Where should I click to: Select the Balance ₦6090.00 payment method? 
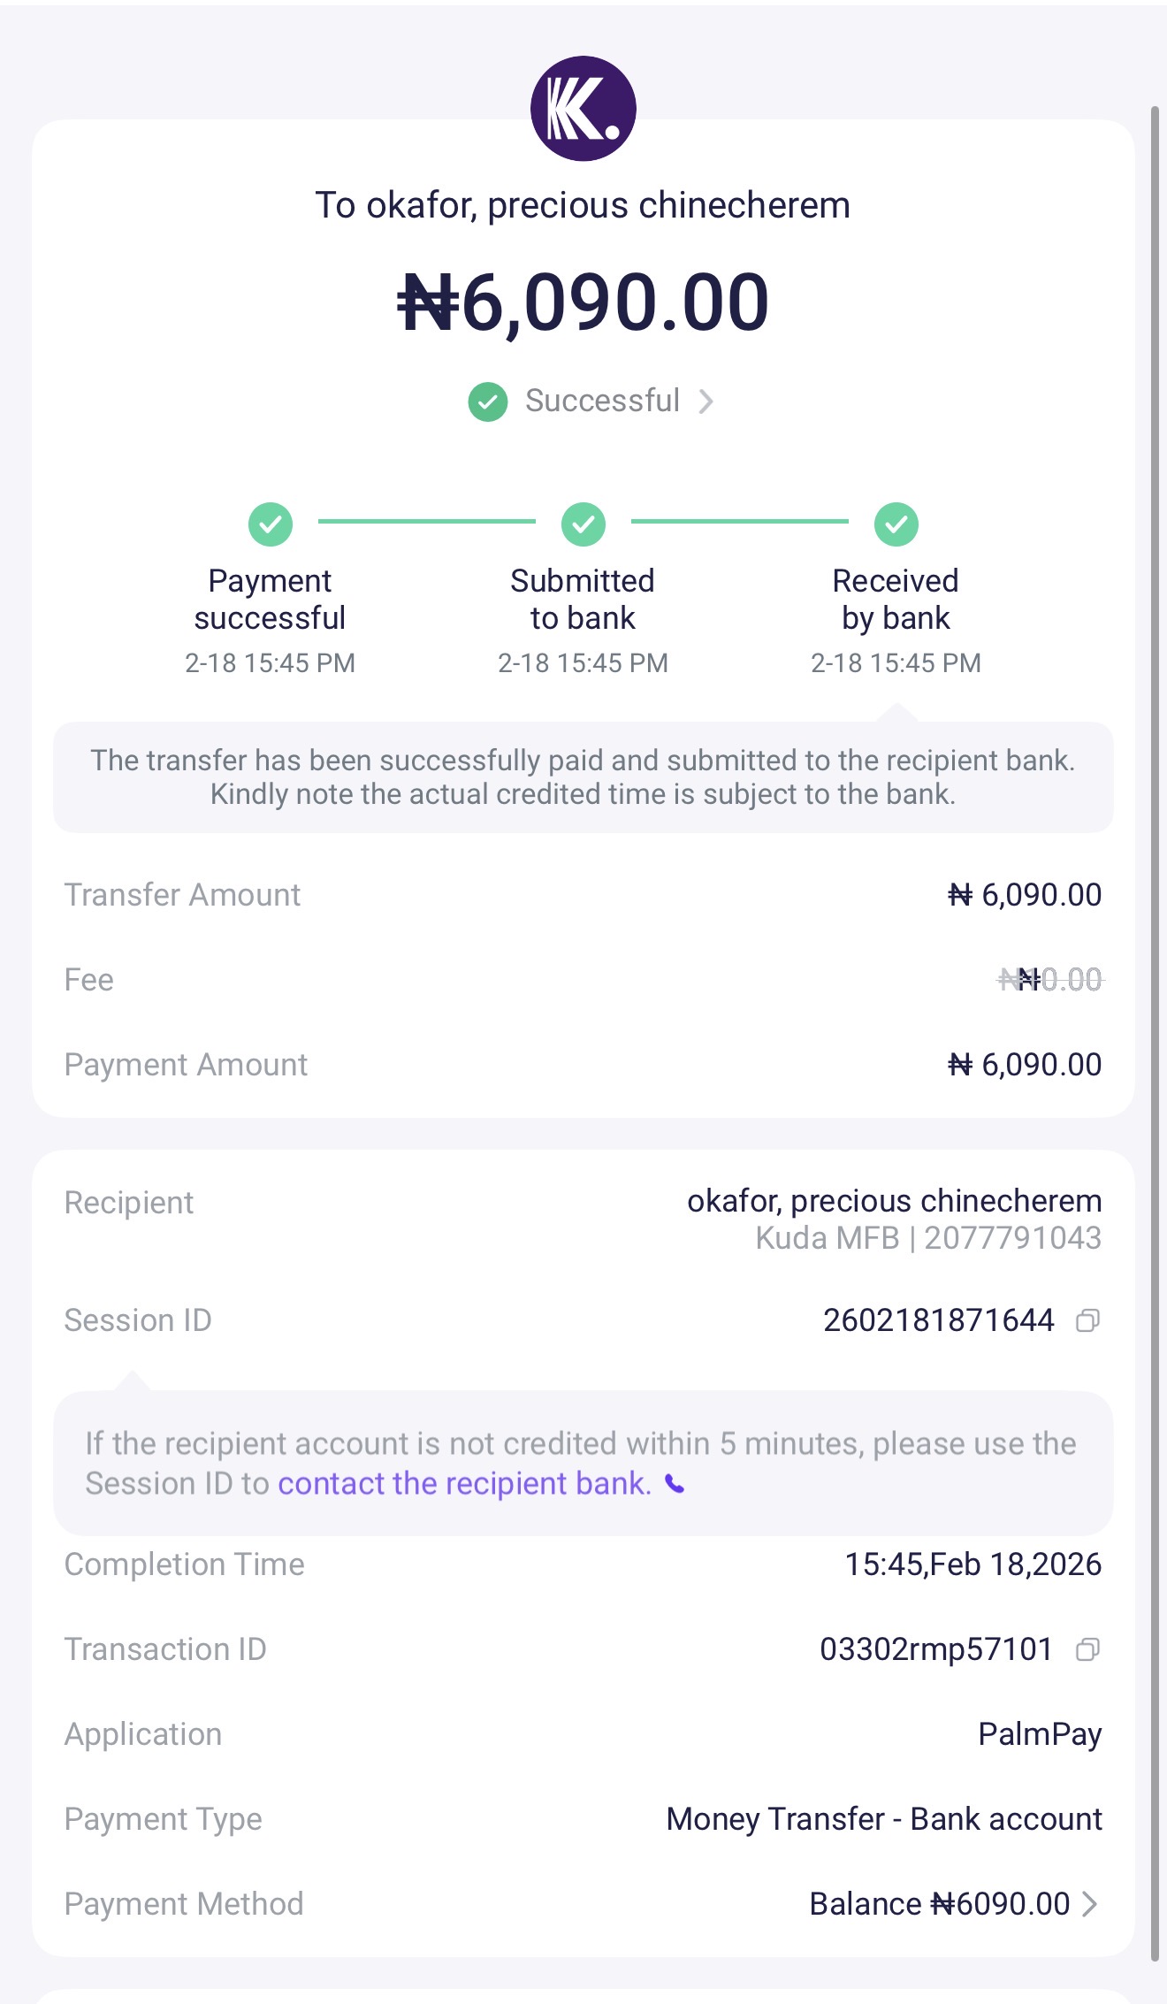[939, 1904]
